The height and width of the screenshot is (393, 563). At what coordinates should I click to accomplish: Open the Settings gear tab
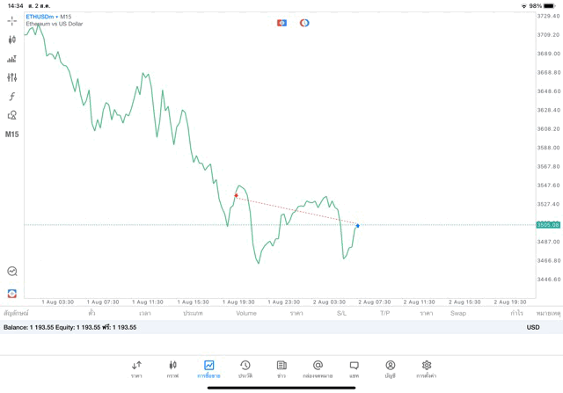427,368
